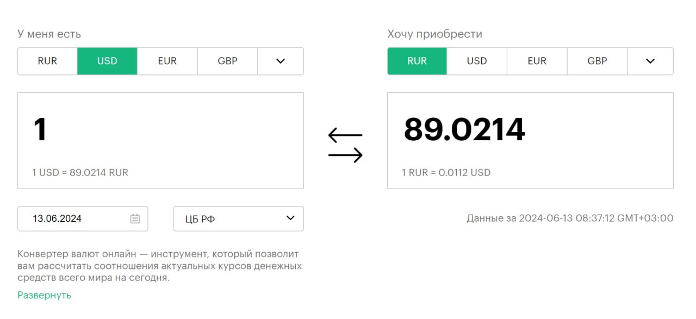The image size is (696, 319).
Task: Open the ЦБ РФ rate source dropdown
Action: (x=238, y=218)
